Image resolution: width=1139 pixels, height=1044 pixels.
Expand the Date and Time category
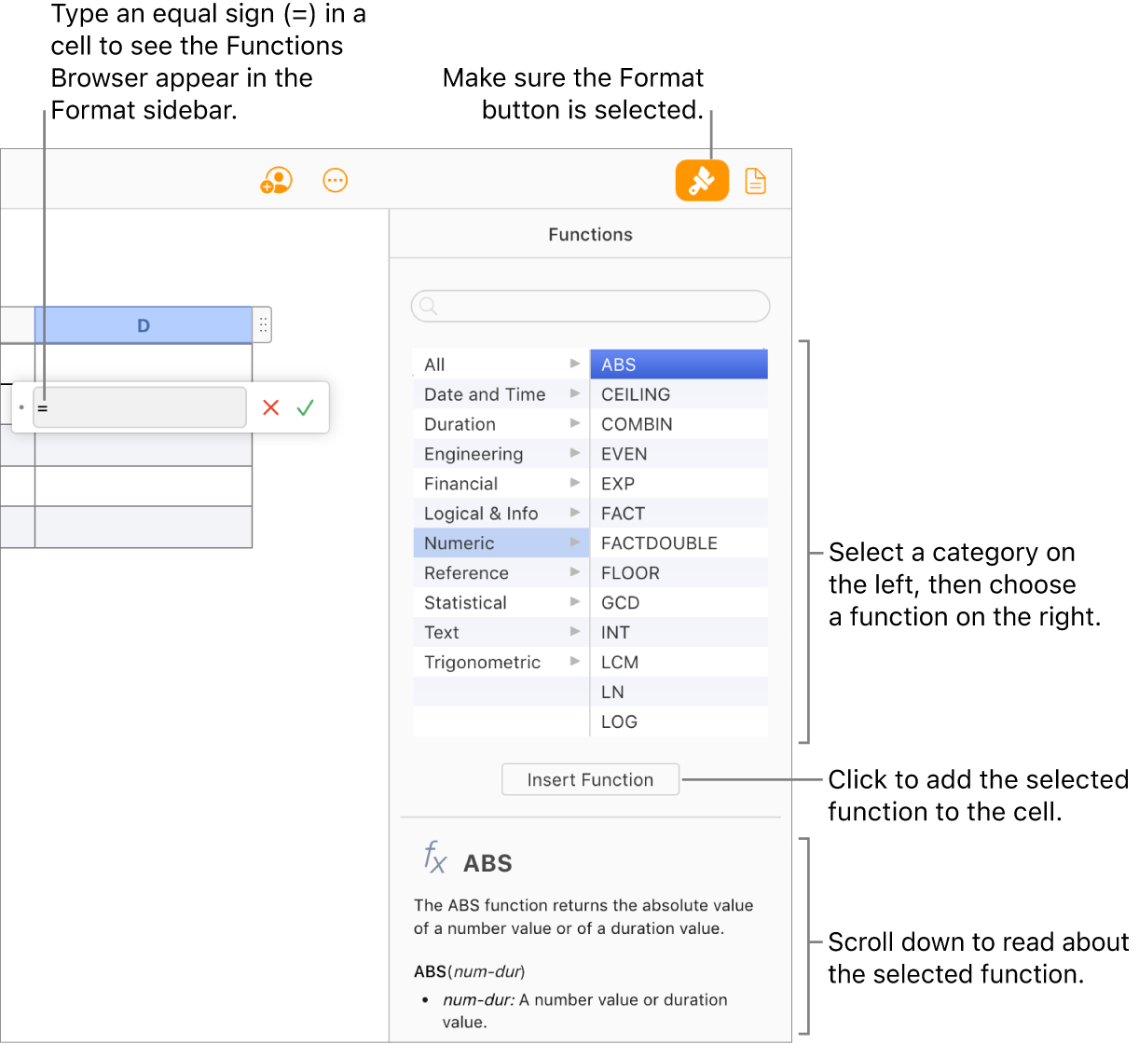click(x=484, y=393)
